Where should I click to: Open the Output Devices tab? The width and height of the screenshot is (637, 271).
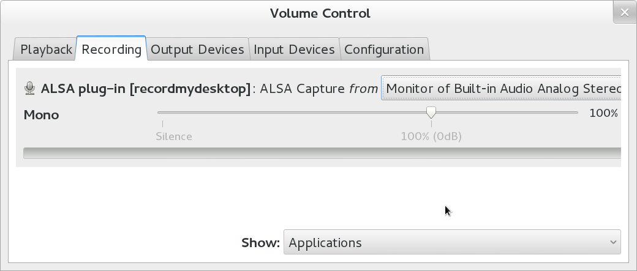point(197,50)
